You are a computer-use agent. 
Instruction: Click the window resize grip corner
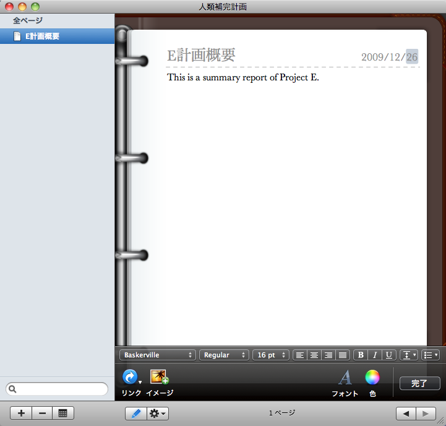click(x=441, y=422)
